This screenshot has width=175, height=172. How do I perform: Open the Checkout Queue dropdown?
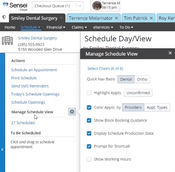(58, 6)
